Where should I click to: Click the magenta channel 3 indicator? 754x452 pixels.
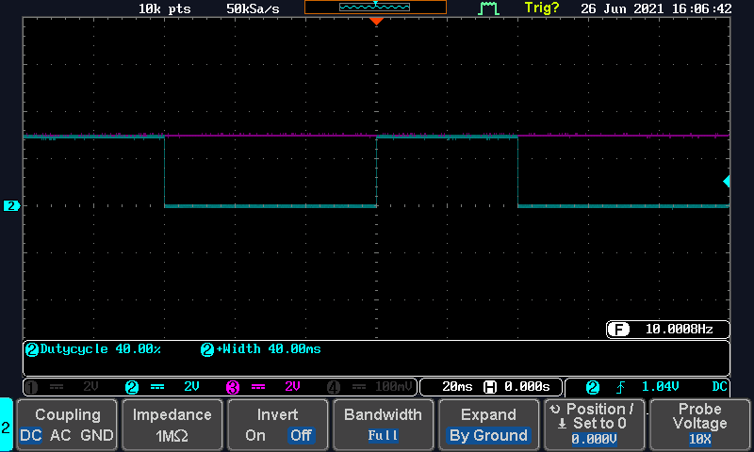click(233, 387)
